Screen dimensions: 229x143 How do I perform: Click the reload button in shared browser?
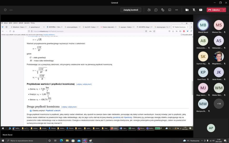pos(10,31)
